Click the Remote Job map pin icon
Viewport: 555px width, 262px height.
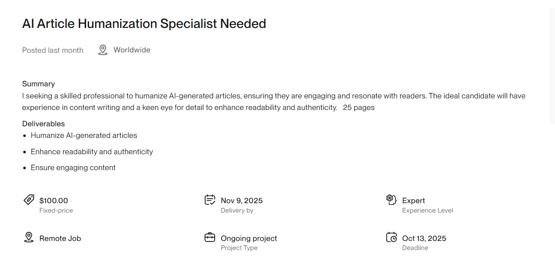click(29, 238)
